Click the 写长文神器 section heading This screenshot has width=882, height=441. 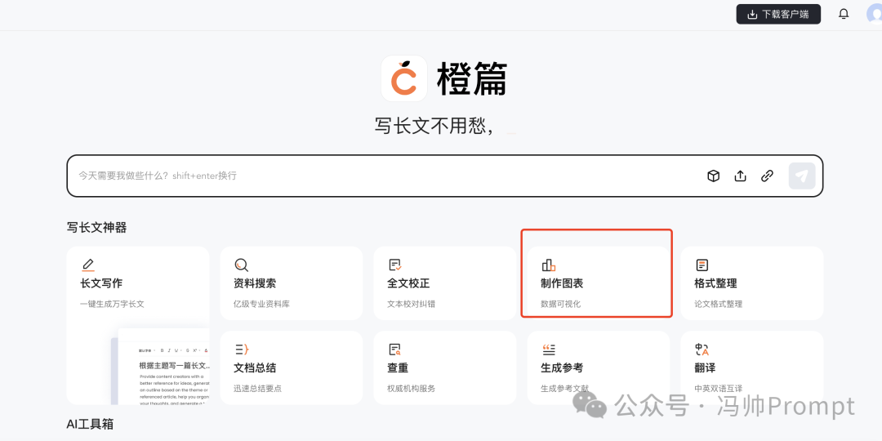point(96,227)
